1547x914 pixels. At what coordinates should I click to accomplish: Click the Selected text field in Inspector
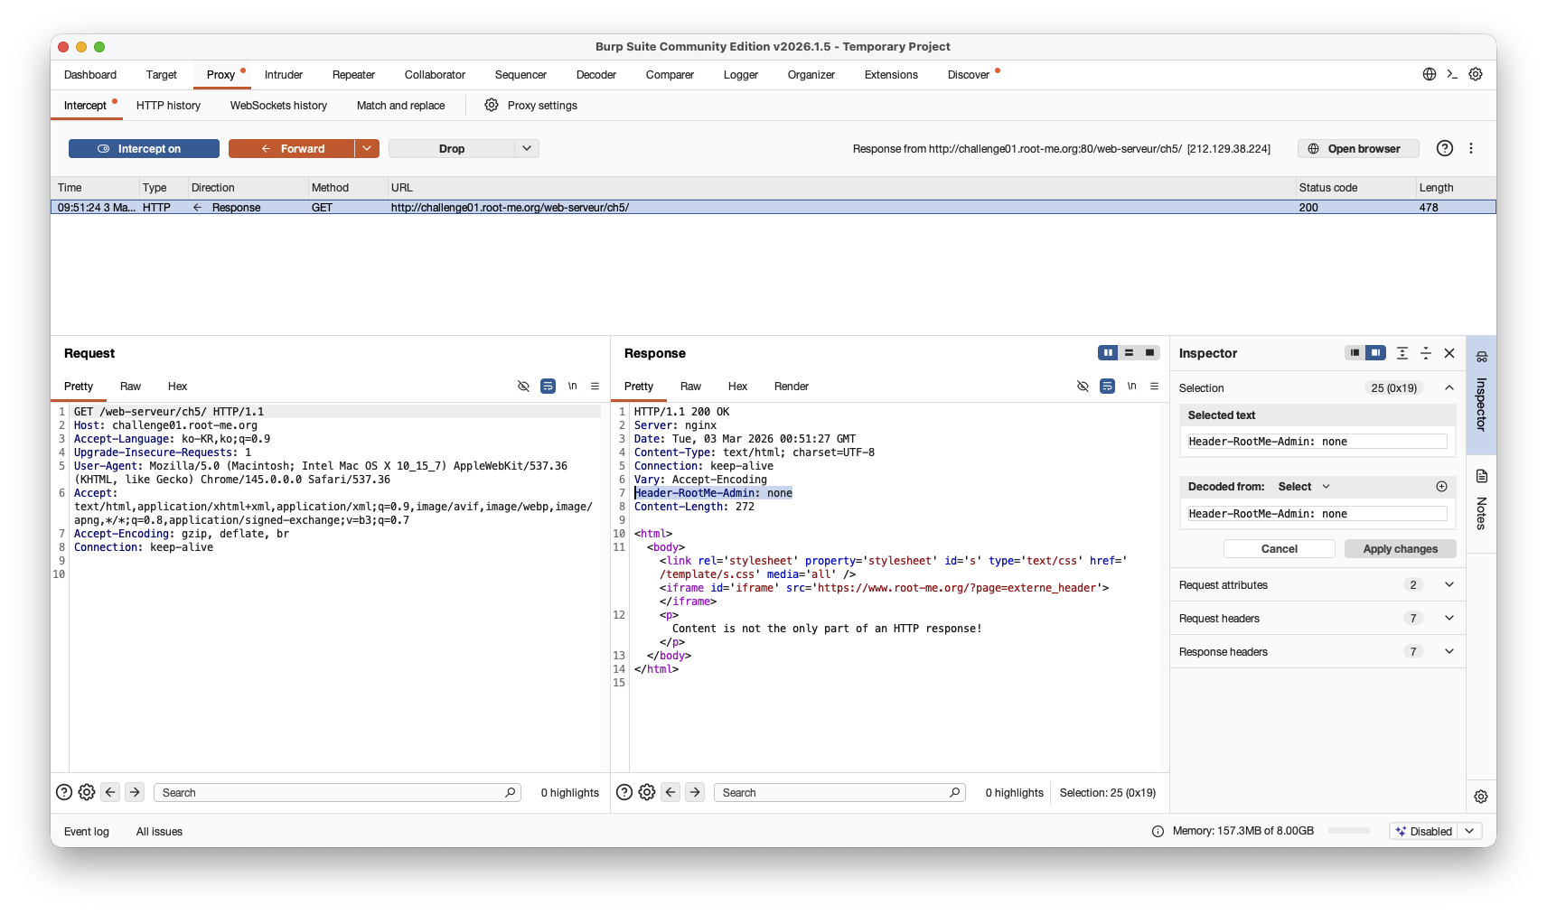1317,441
